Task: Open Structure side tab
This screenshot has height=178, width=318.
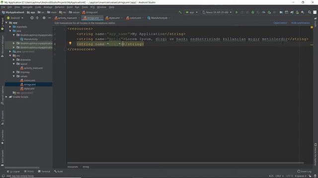Action: [2, 118]
